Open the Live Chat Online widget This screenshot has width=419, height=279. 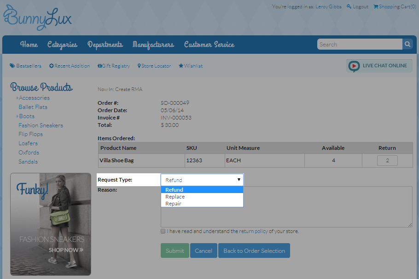pos(379,66)
